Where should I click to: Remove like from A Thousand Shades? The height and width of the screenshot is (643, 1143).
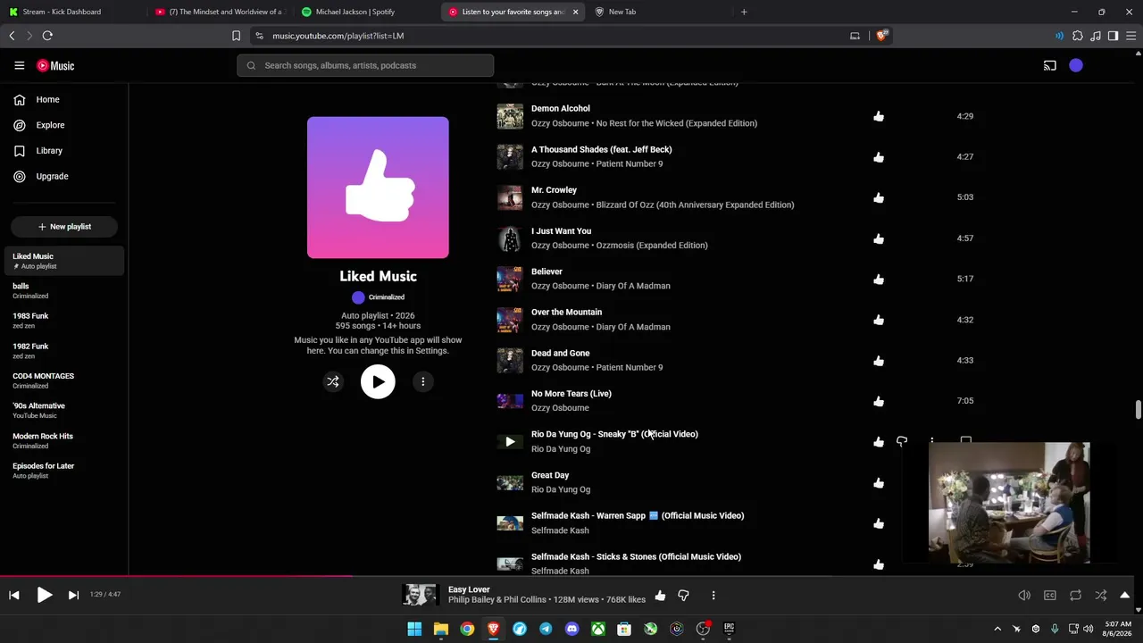coord(879,157)
